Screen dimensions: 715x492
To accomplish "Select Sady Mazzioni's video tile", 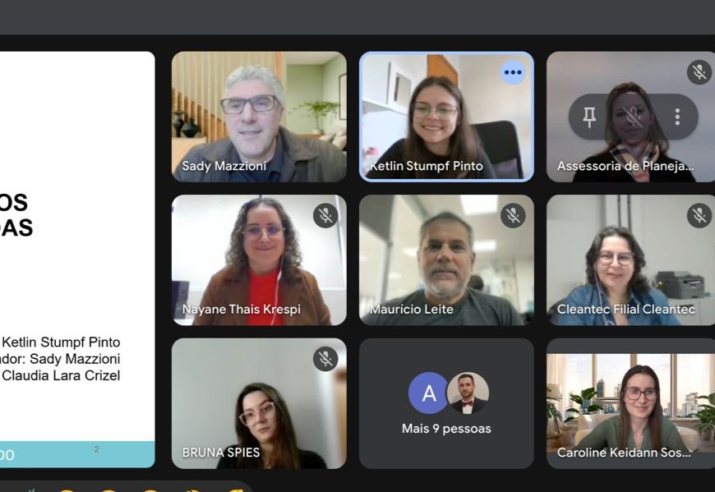I will [x=259, y=117].
